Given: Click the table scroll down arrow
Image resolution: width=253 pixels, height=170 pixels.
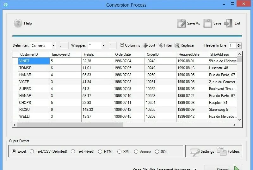Looking at the screenshot, I should tap(239, 120).
